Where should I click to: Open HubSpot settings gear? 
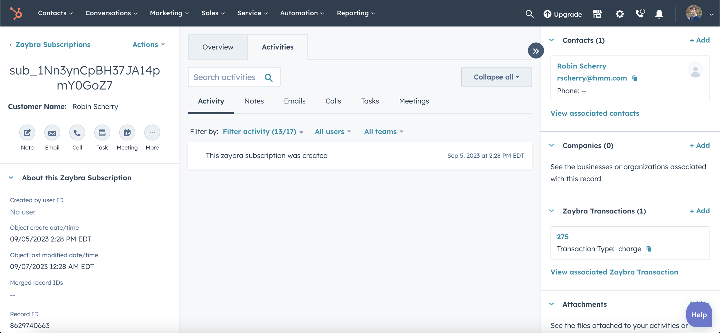point(619,14)
